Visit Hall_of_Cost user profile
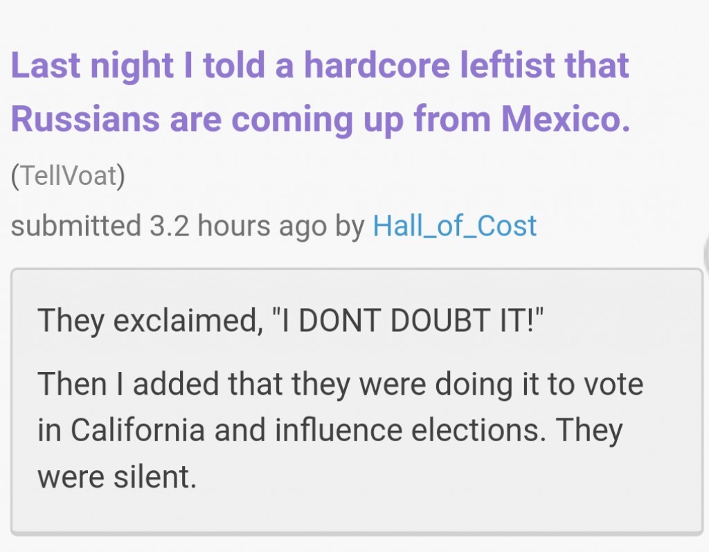The height and width of the screenshot is (552, 709). click(454, 226)
